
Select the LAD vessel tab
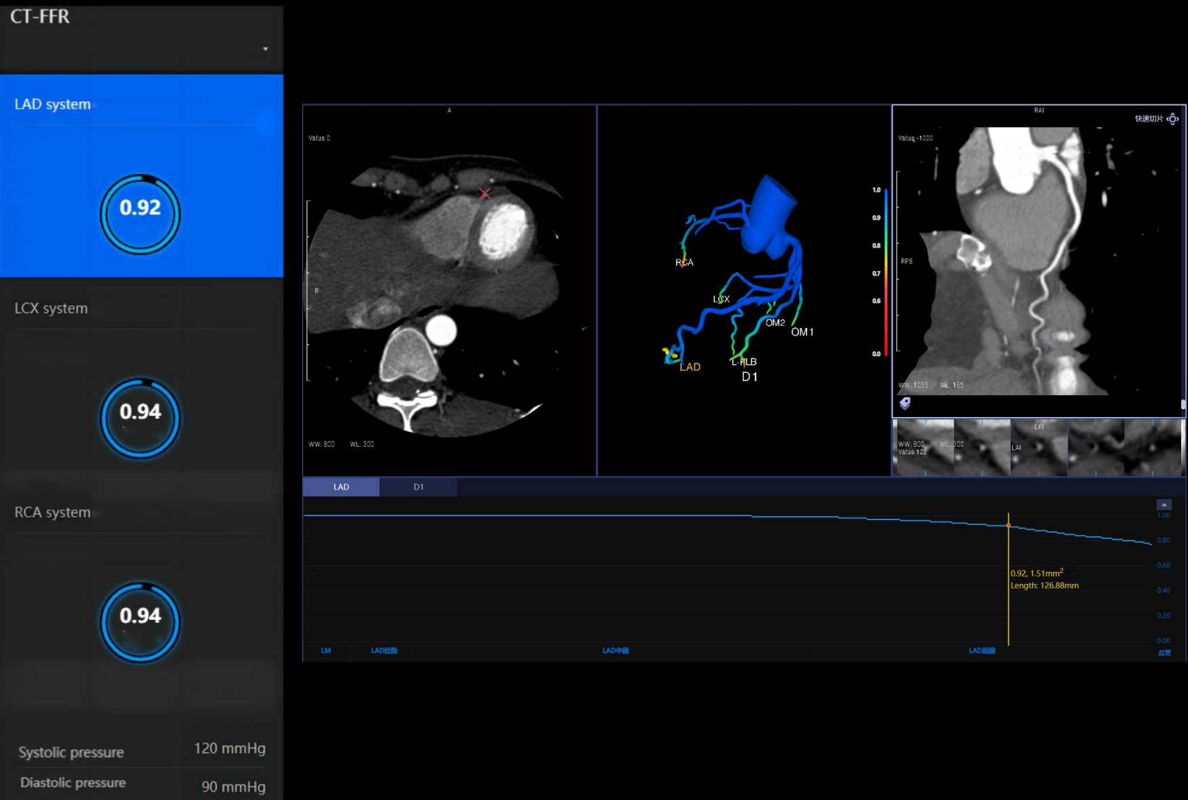(341, 487)
